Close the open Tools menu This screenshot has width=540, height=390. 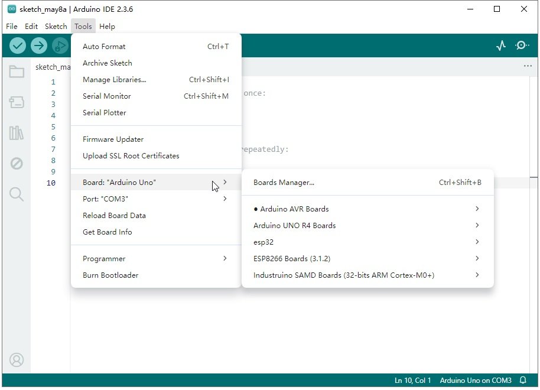(83, 26)
